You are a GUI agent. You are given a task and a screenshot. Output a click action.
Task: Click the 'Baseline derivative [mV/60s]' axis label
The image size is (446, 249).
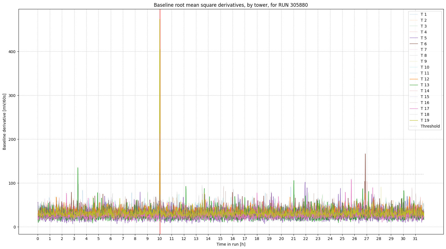click(x=4, y=122)
